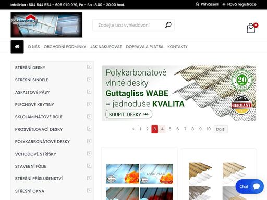The image size is (267, 200).
Task: Expand the Sklolaminátové role category arrow
Action: (89, 116)
